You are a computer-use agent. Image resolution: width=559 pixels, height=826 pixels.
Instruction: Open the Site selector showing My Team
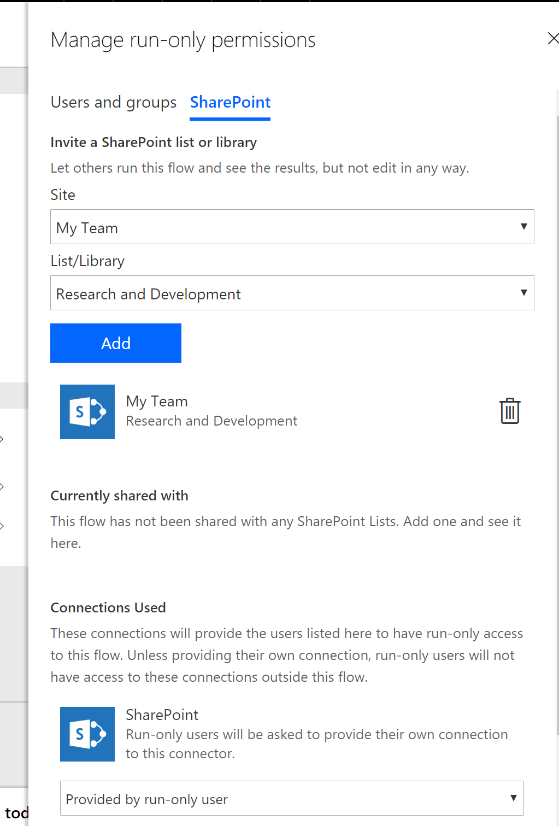click(292, 227)
